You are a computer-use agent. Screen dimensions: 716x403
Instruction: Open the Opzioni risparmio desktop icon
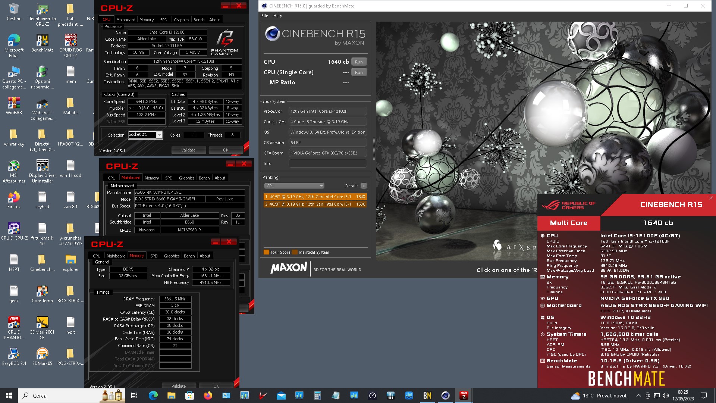point(42,78)
